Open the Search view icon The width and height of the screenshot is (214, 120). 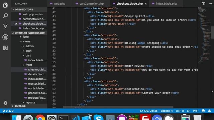tap(5, 16)
